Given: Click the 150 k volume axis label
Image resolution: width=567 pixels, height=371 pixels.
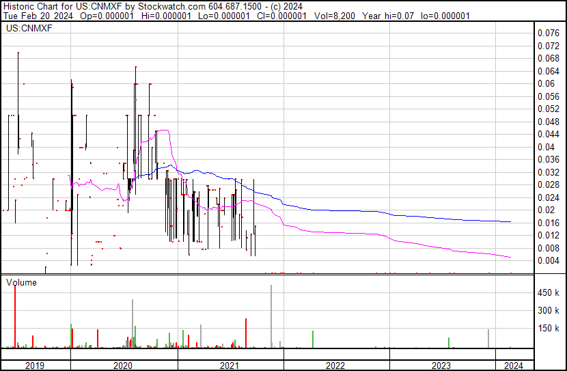Looking at the screenshot, I should 549,329.
